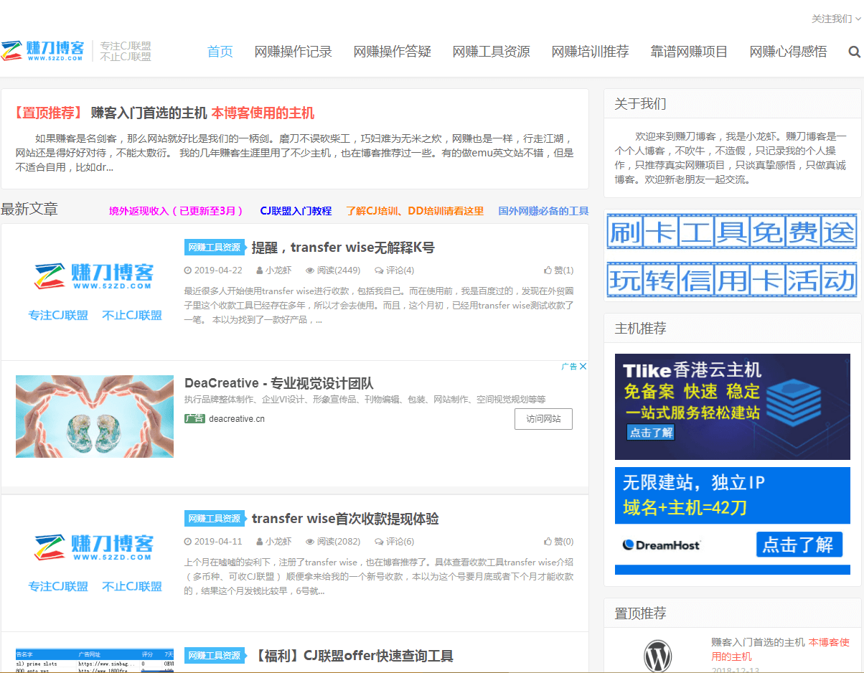Click the 访问网站 button in the ad
864x673 pixels.
pyautogui.click(x=543, y=419)
